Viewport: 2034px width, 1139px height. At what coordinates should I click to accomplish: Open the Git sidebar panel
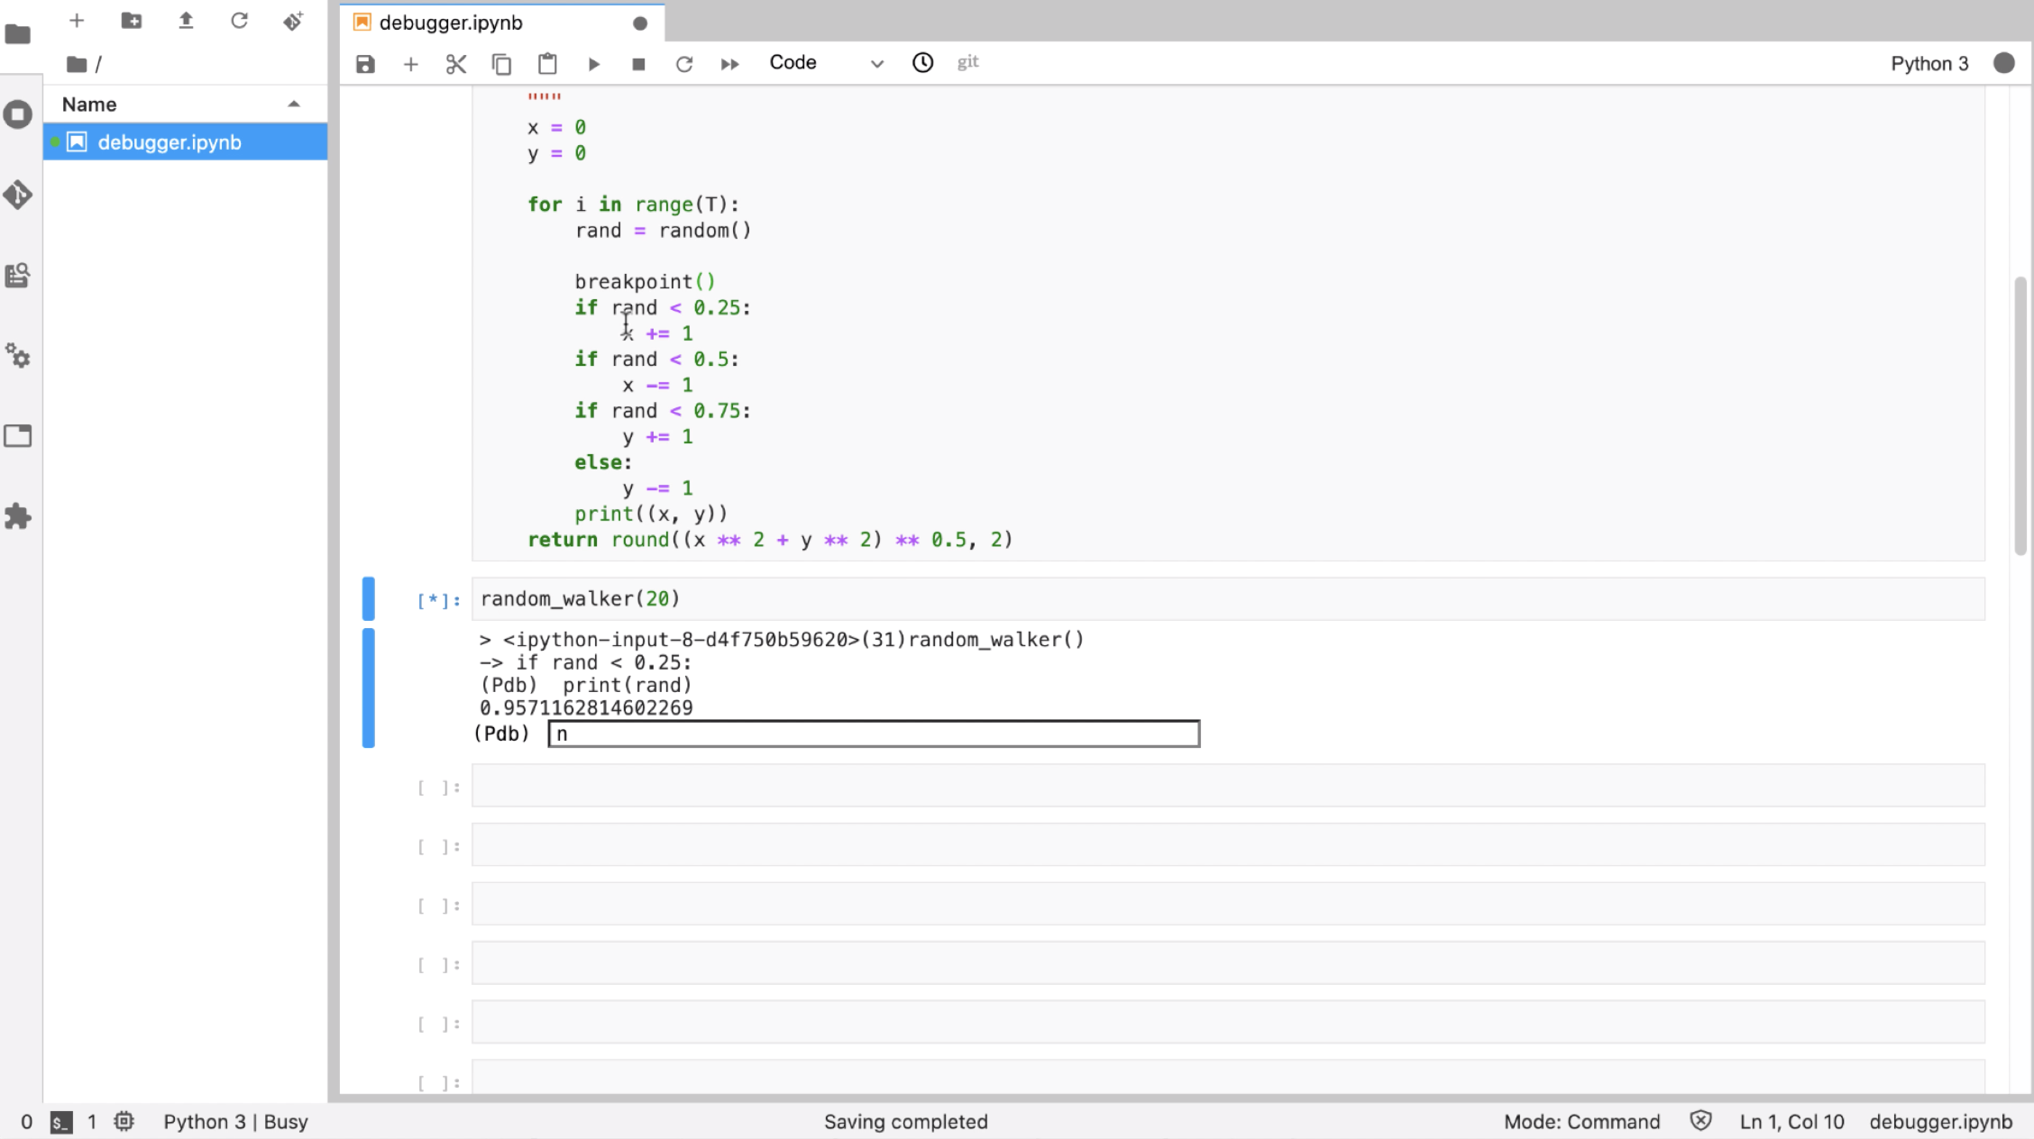point(18,195)
